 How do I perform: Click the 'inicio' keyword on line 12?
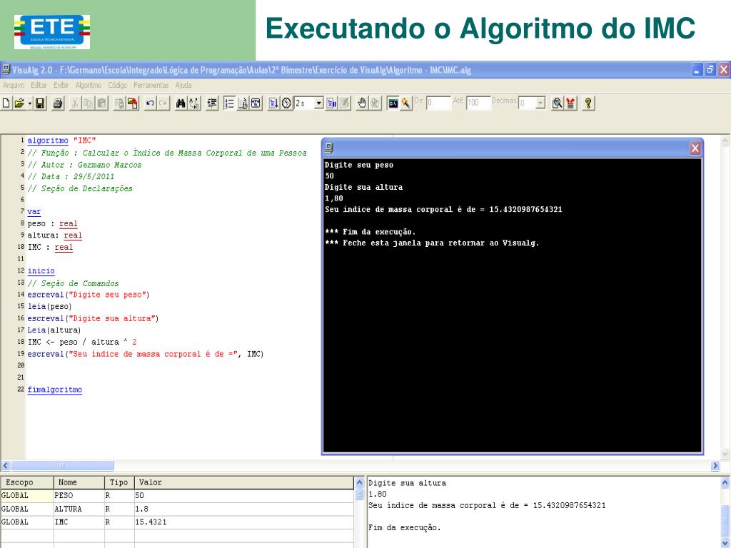41,270
